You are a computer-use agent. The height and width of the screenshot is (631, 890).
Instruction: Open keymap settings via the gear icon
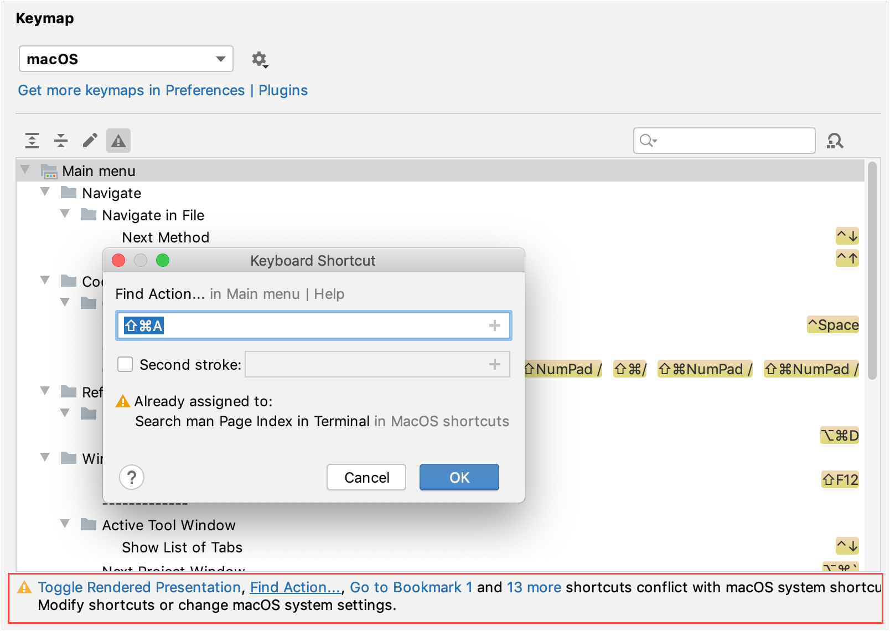click(260, 59)
